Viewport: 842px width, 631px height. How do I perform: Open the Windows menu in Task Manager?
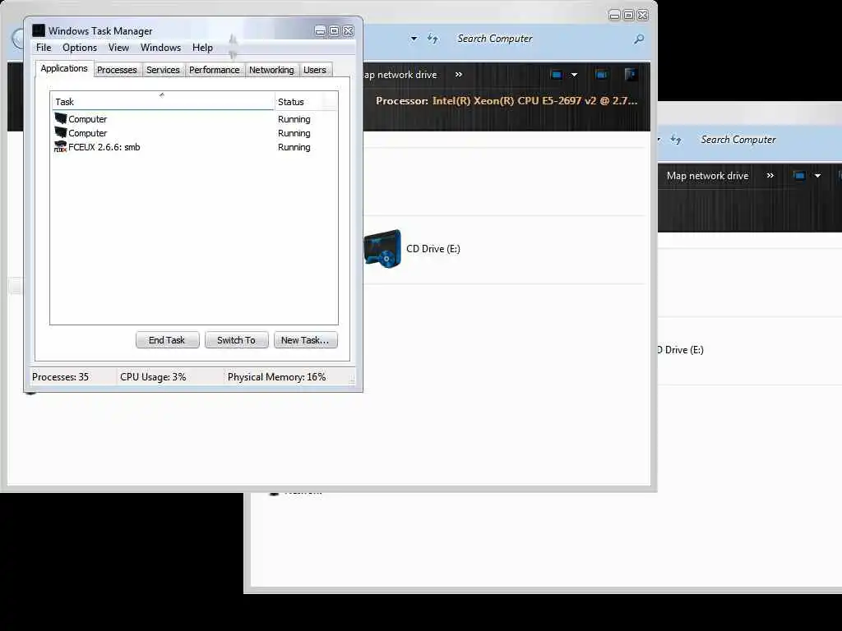pyautogui.click(x=160, y=47)
